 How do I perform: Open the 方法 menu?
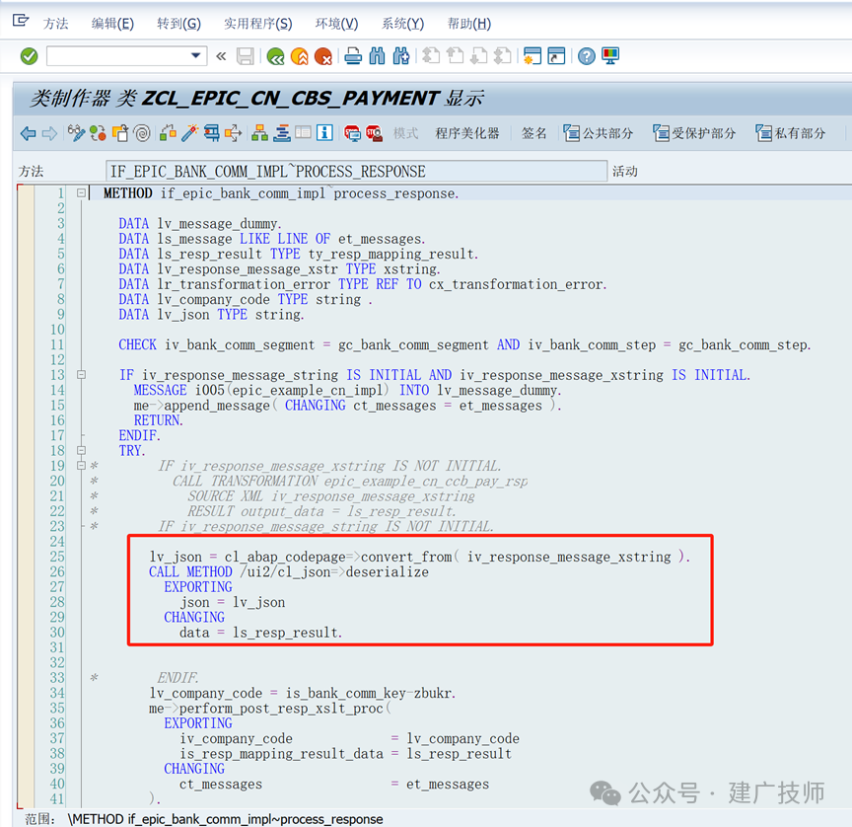coord(56,24)
